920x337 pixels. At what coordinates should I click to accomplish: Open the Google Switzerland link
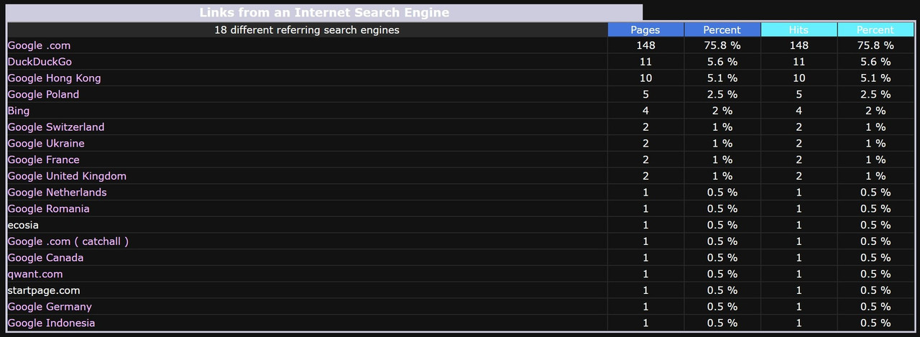[56, 127]
